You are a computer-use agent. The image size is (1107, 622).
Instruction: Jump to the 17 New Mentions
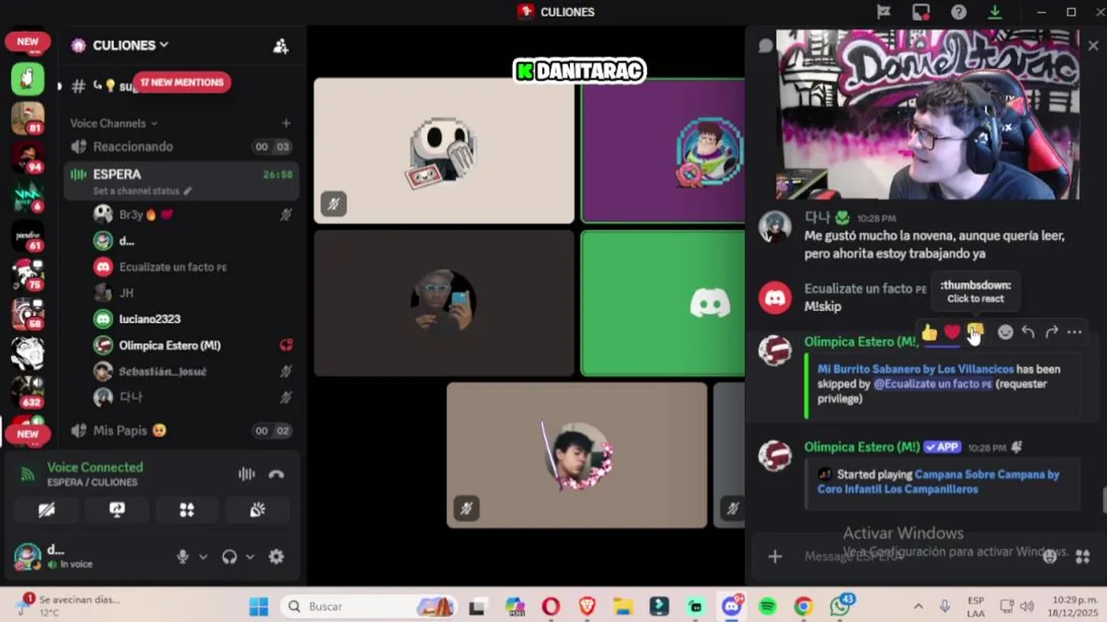[182, 82]
